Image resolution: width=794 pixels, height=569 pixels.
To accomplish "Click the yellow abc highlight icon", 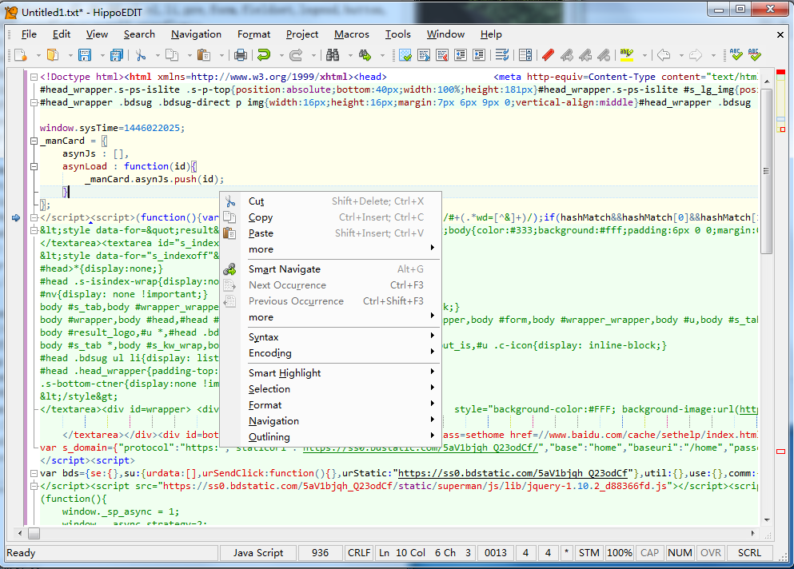I will [626, 55].
